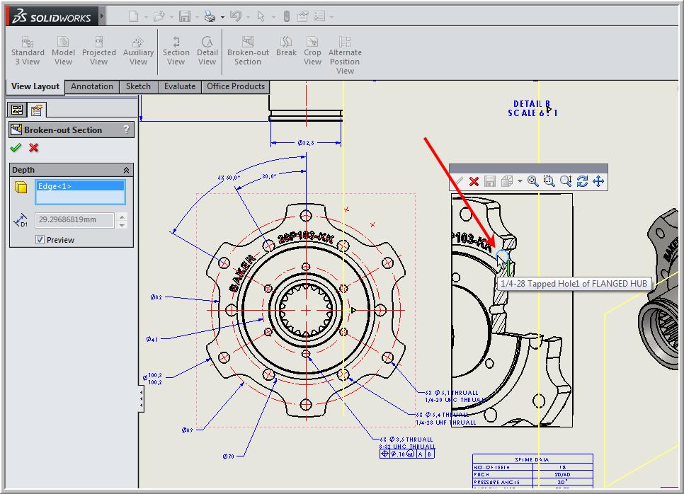Click the Auxiliary View icon

click(138, 50)
